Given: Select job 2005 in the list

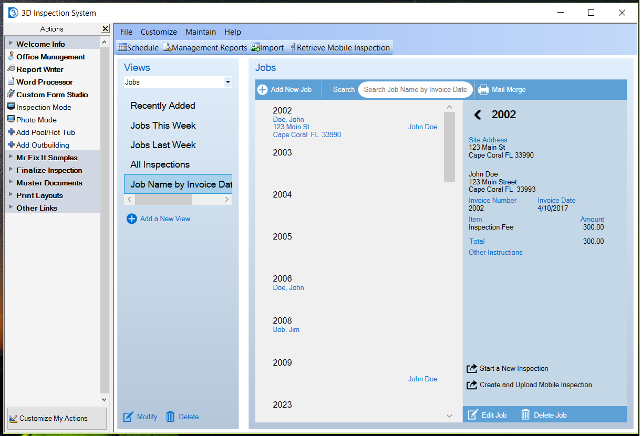Looking at the screenshot, I should click(x=282, y=236).
